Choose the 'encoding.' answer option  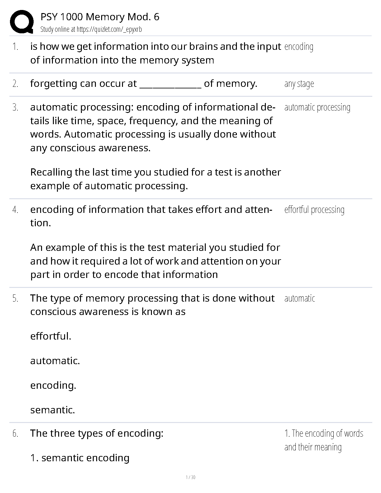pyautogui.click(x=53, y=385)
